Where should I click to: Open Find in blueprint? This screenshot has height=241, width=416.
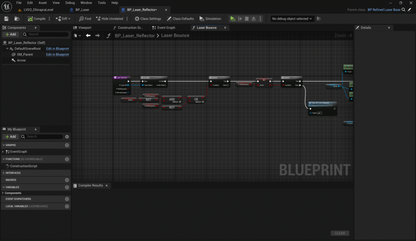85,19
